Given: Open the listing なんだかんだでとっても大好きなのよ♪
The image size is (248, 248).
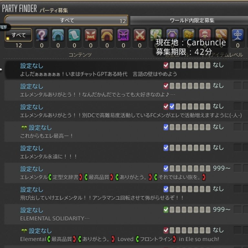Looking at the screenshot, I should pyautogui.click(x=126, y=90).
